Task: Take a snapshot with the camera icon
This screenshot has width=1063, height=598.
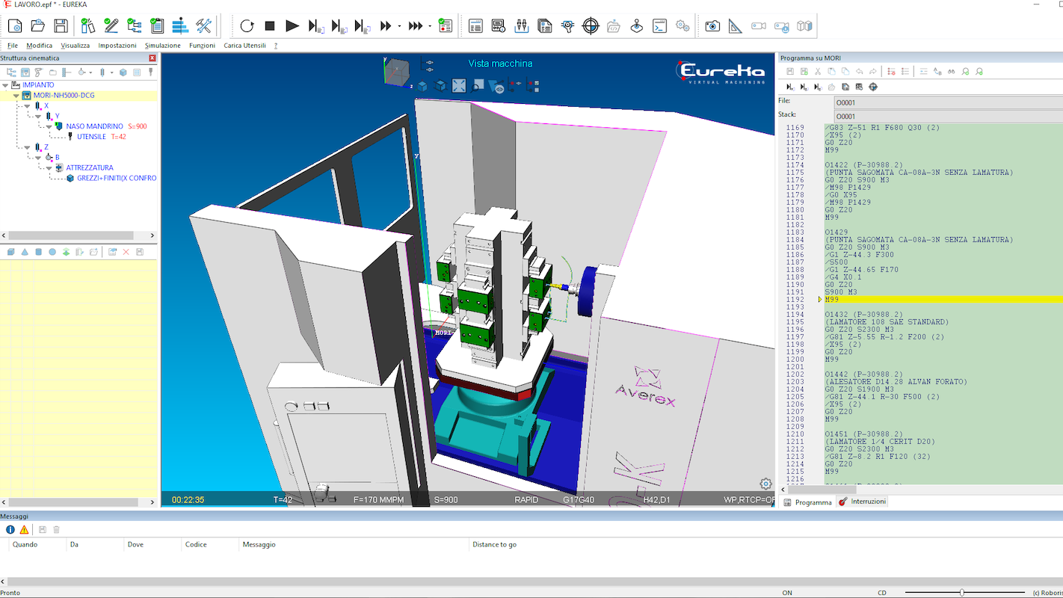Action: 712,26
